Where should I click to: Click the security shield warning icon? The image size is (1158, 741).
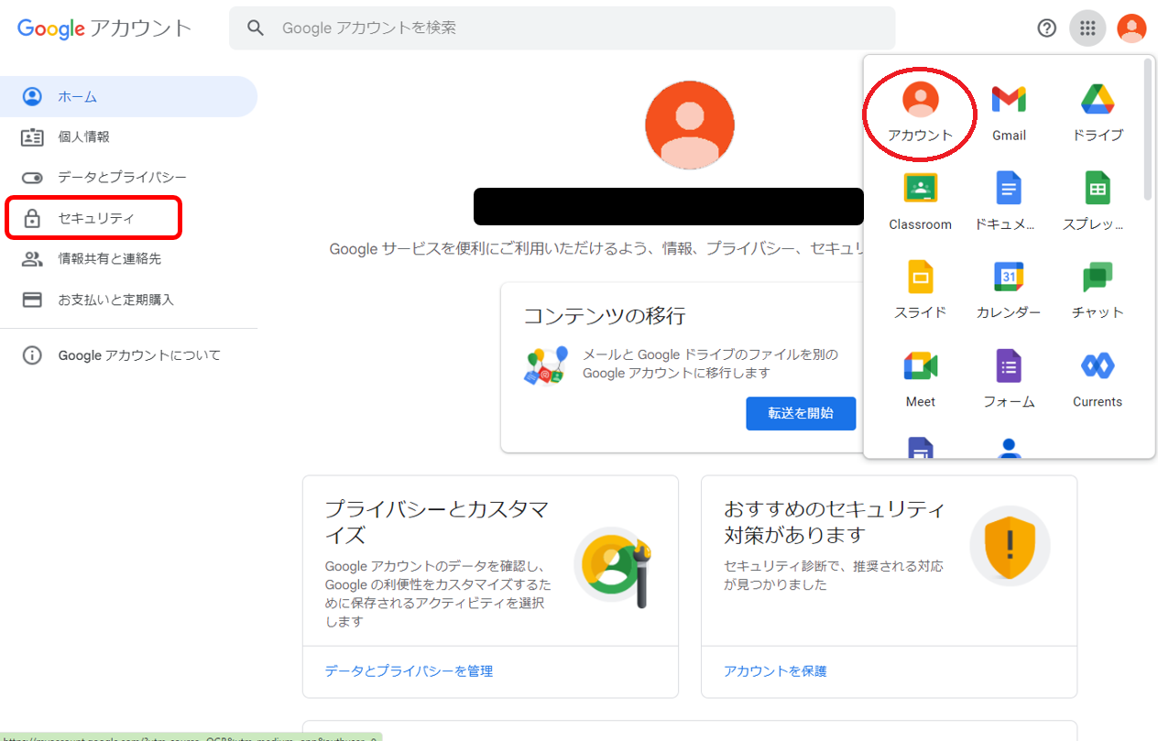pos(1010,547)
